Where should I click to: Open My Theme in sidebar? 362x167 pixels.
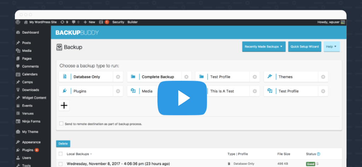pos(30,132)
